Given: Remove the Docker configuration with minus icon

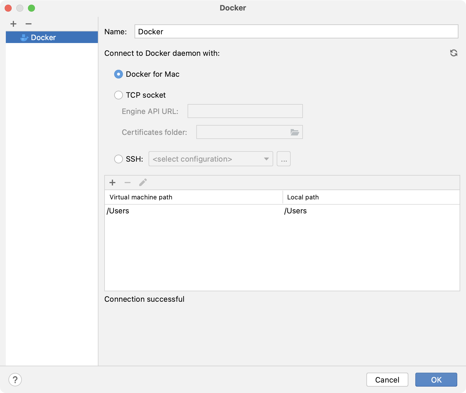Looking at the screenshot, I should (28, 24).
